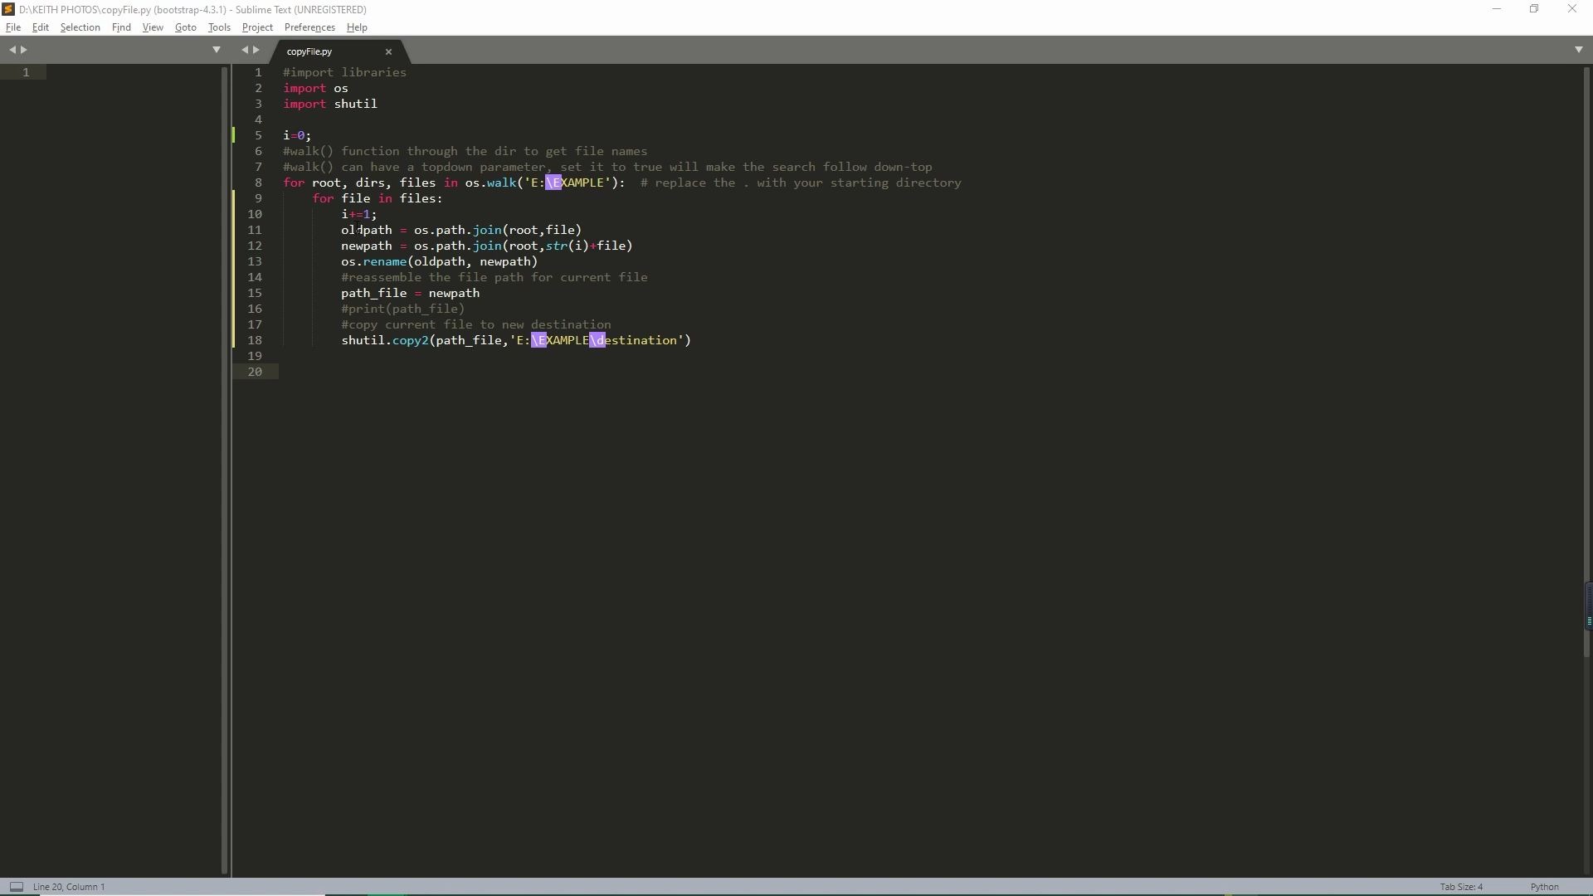
Task: Toggle the sidebar icon in status bar
Action: (x=16, y=886)
